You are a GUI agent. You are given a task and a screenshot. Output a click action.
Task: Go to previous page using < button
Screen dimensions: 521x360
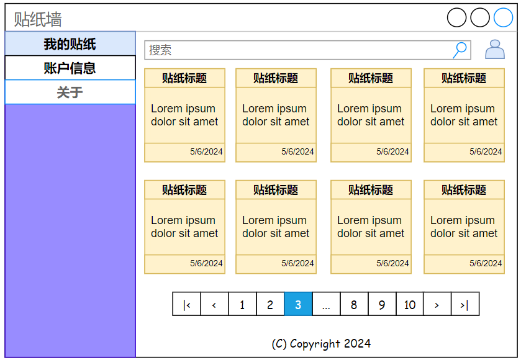click(215, 304)
